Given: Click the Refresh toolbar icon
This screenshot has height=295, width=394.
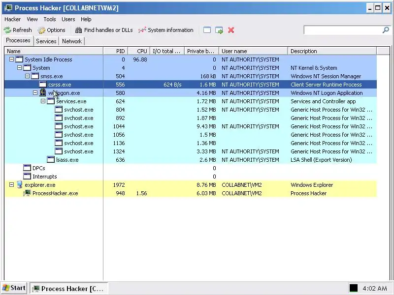Looking at the screenshot, I should coord(7,30).
